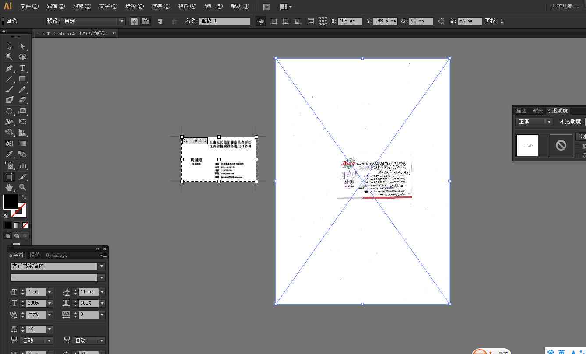Select the Gradient tool

pyautogui.click(x=22, y=144)
